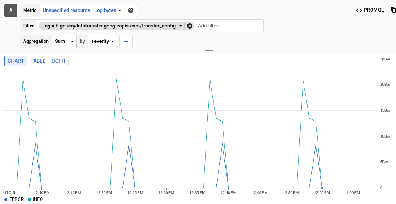
Task: Open the log filter chip dropdown arrow
Action: pyautogui.click(x=181, y=26)
